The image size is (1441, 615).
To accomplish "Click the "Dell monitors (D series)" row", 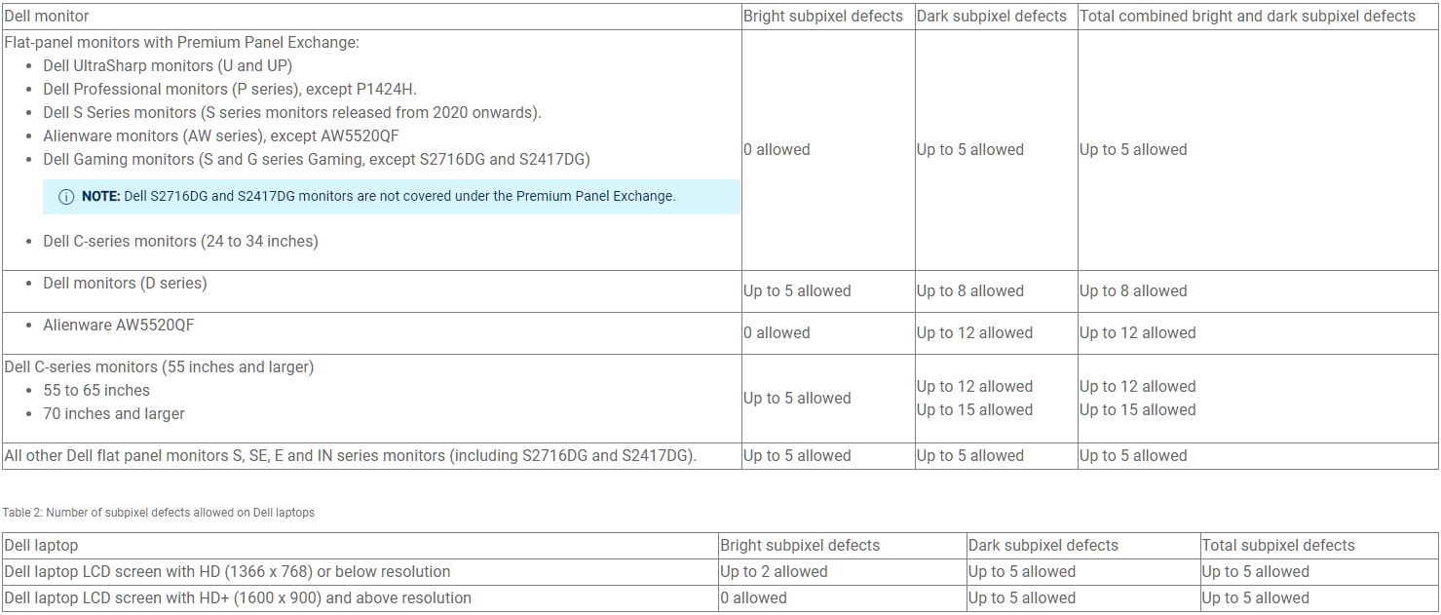I will [x=125, y=284].
